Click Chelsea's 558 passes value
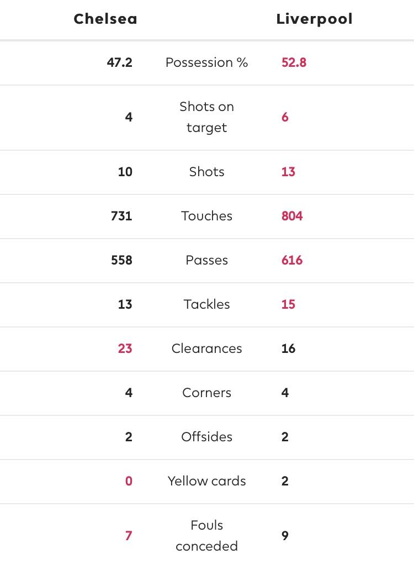The height and width of the screenshot is (565, 414). pos(121,260)
